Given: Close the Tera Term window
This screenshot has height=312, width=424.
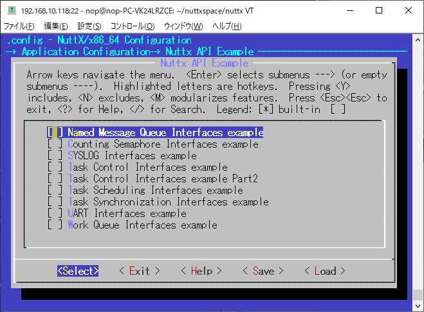Looking at the screenshot, I should tap(409, 10).
